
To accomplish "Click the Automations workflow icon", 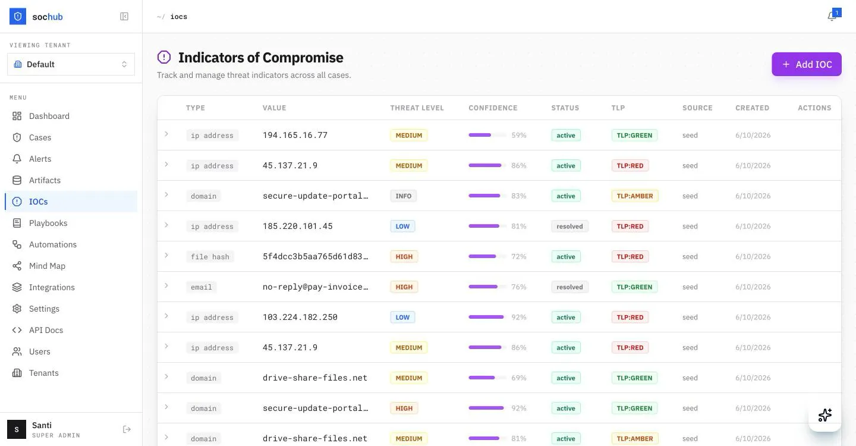I will tap(17, 244).
